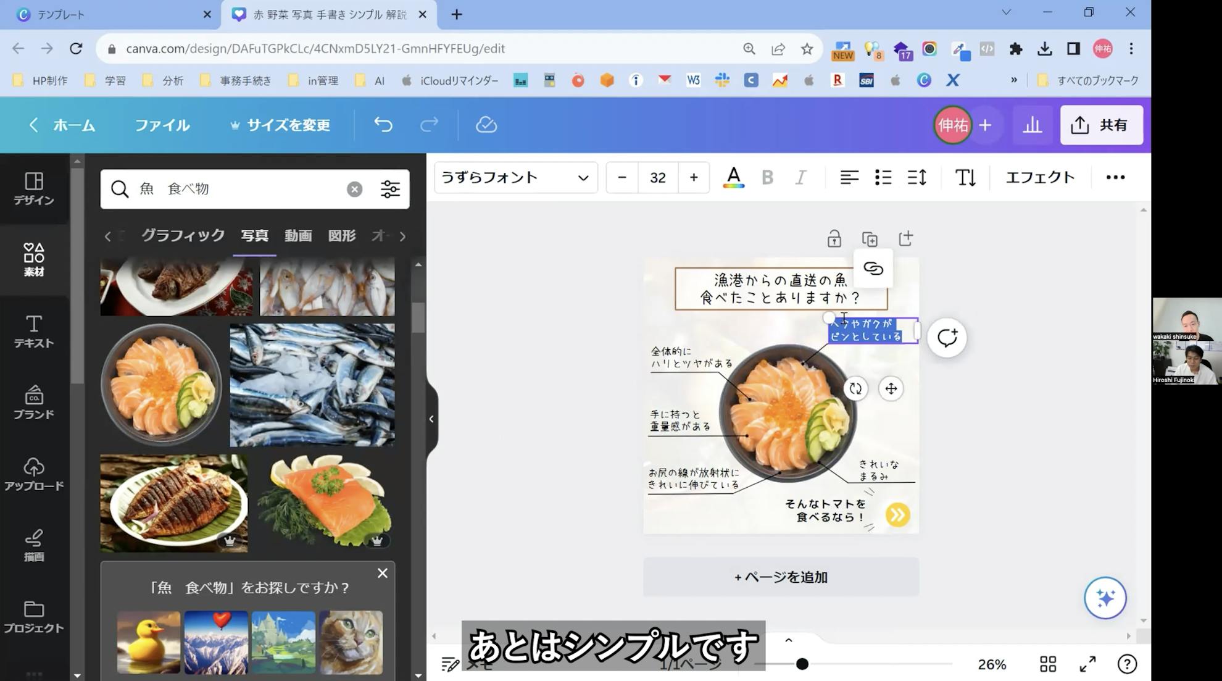Go back to ホーム

[62, 125]
